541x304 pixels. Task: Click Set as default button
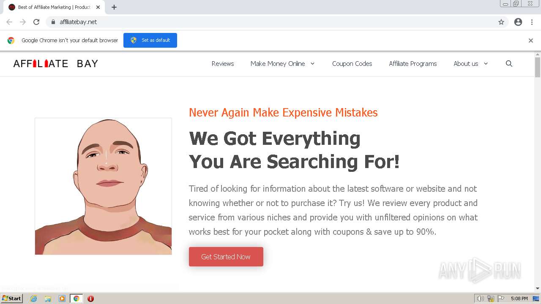point(150,41)
